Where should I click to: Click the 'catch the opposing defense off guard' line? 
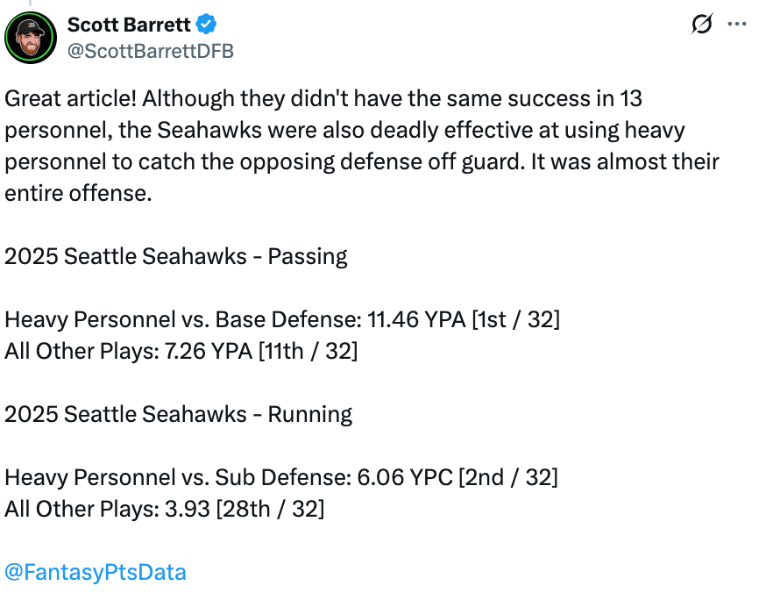[x=361, y=162]
